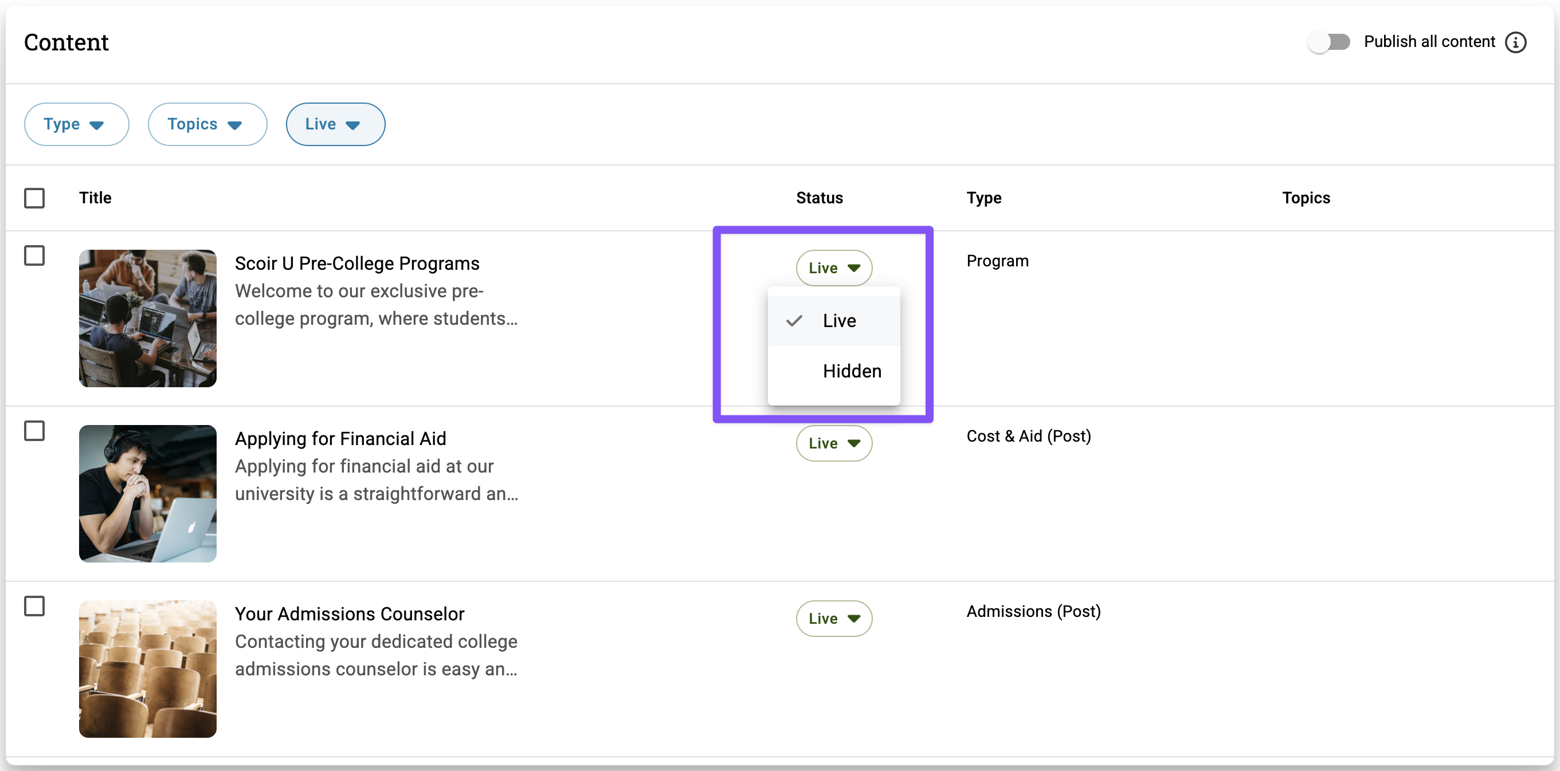Click the Status column header
The width and height of the screenshot is (1560, 771).
819,198
